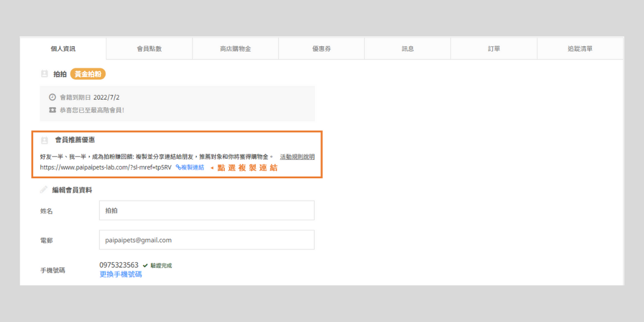Switch to the 會員點數 tab
This screenshot has height=322, width=644.
coord(149,49)
